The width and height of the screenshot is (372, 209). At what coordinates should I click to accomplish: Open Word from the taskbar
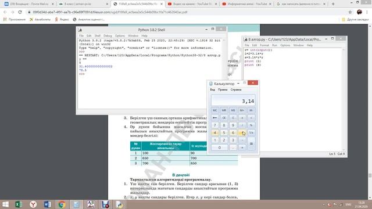tap(48, 204)
